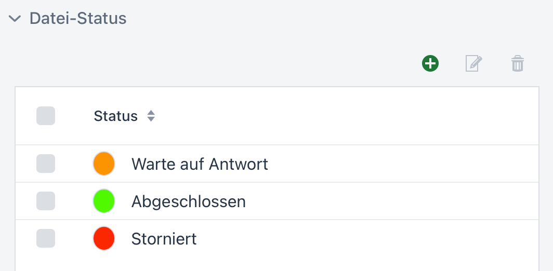
Task: Click the Datei-Status section title
Action: pos(78,19)
